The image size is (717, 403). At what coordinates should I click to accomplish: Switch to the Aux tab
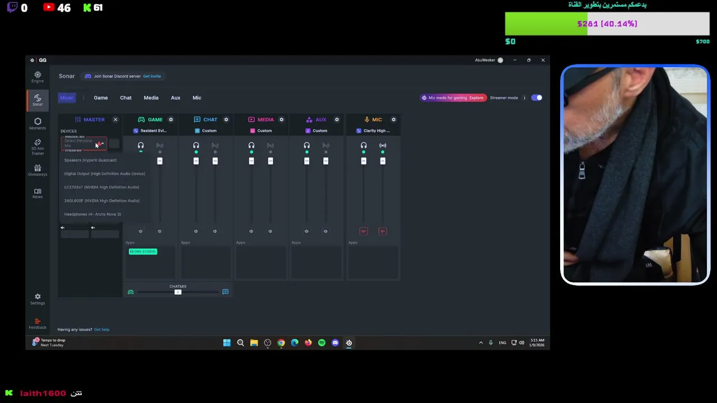(x=175, y=97)
